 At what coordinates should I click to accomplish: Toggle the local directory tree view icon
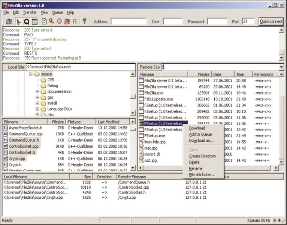[18, 22]
